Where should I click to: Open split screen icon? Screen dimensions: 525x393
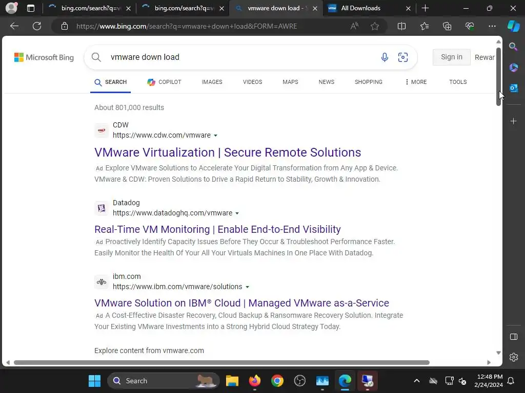click(x=401, y=26)
